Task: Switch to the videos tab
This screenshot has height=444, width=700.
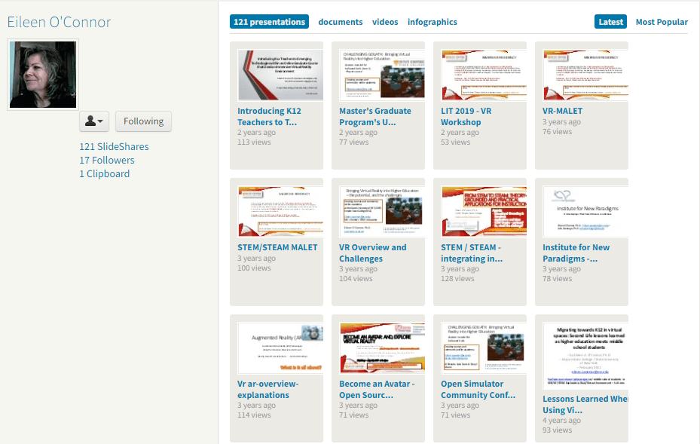Action: [x=385, y=22]
